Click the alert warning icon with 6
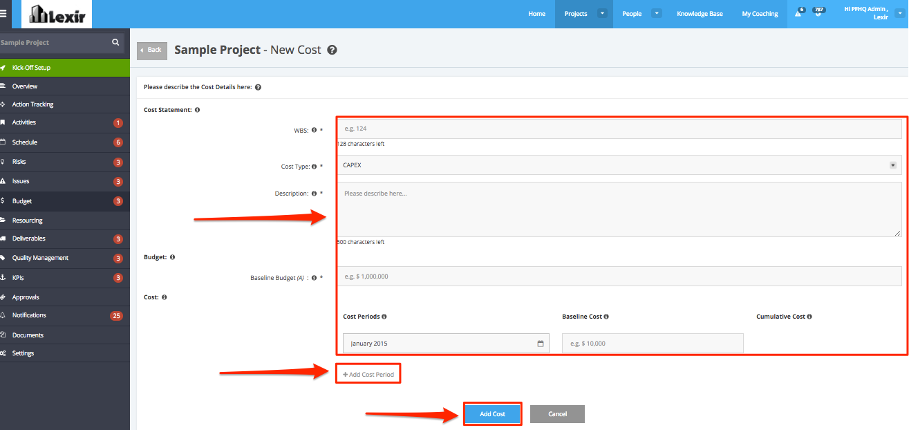909x430 pixels. click(798, 12)
